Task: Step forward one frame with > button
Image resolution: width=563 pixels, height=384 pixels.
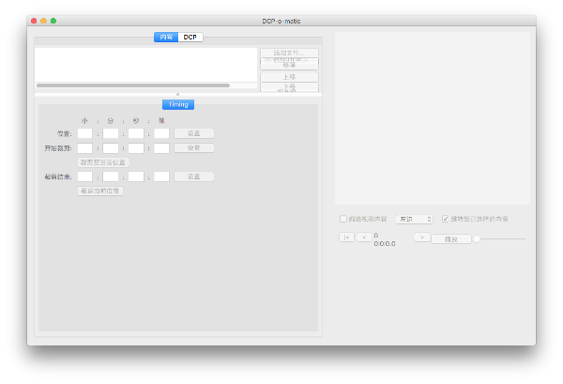Action: coord(422,238)
